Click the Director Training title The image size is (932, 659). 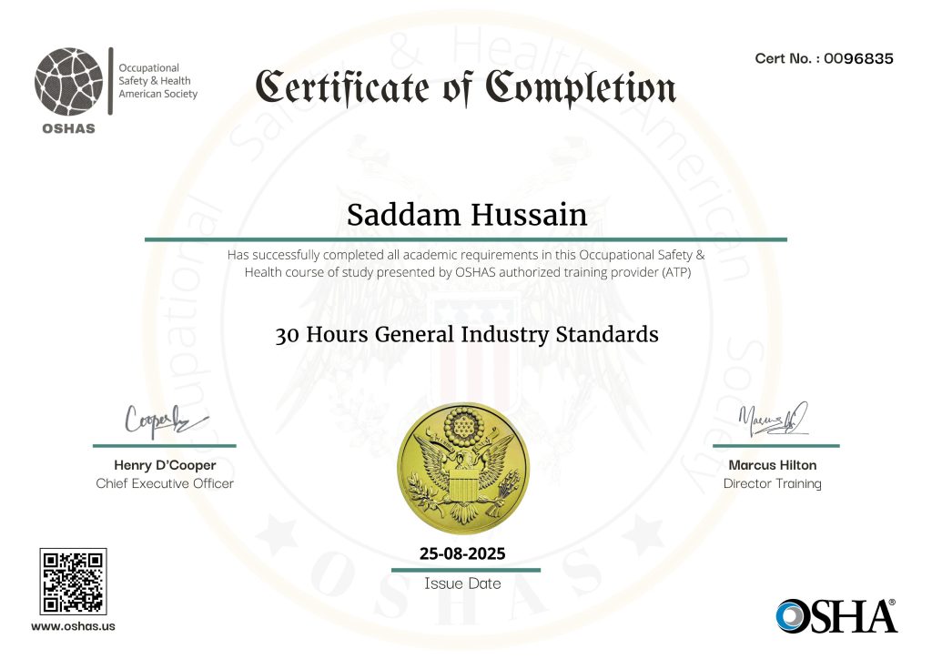click(x=772, y=483)
